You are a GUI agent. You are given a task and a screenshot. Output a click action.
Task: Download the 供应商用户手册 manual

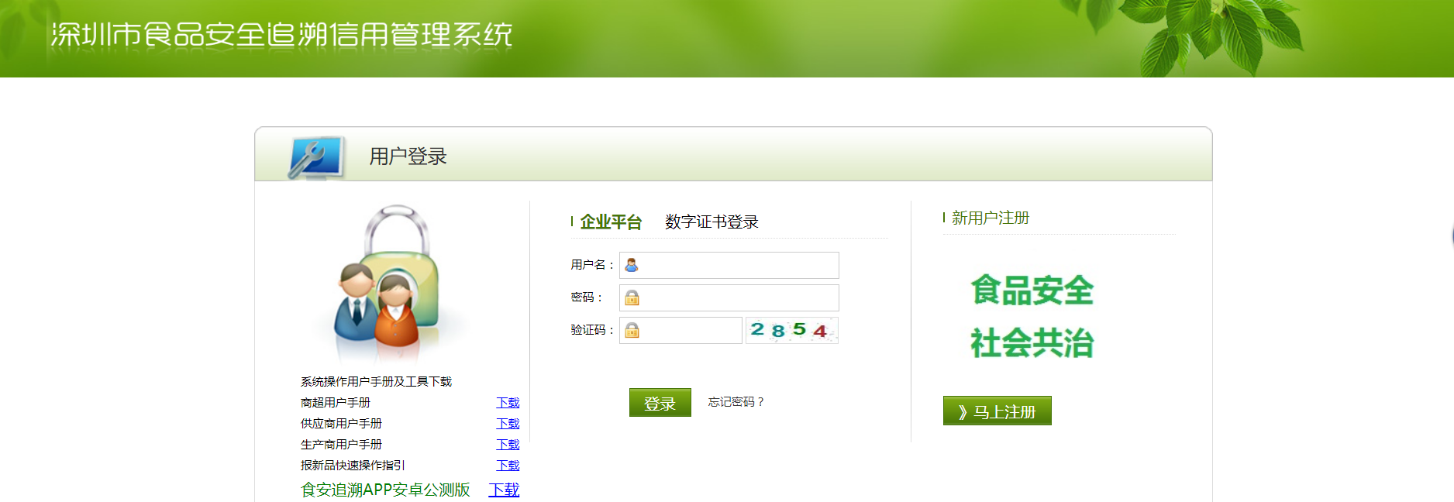[508, 424]
